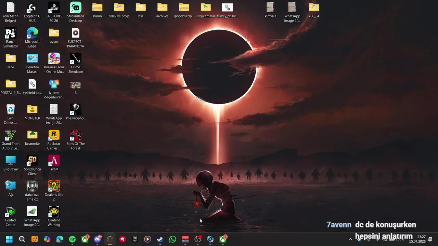Click the Riot Client taskbar icon
This screenshot has width=438, height=246.
click(123, 239)
